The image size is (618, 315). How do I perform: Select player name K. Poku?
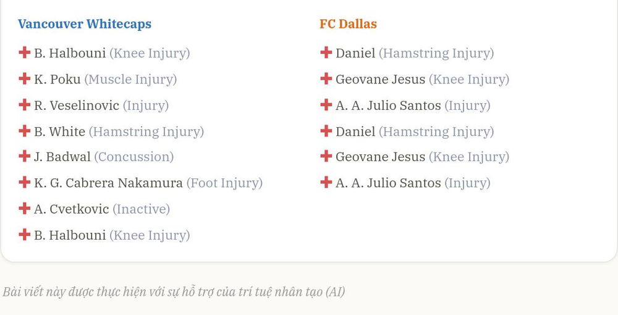point(57,80)
